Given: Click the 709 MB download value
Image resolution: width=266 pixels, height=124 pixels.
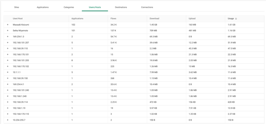Looking at the screenshot, I should [x=153, y=31].
